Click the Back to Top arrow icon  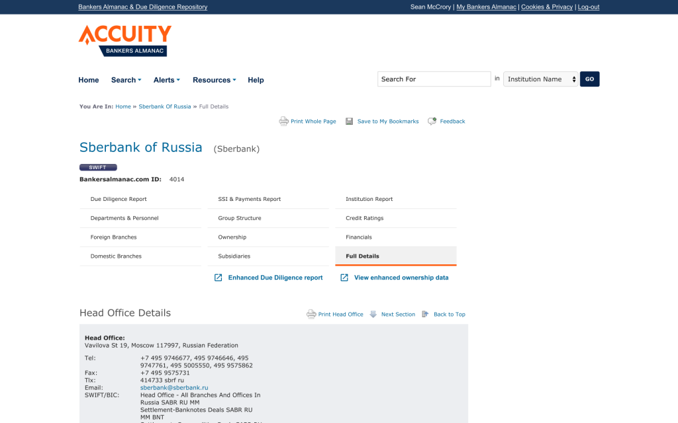[x=426, y=314]
